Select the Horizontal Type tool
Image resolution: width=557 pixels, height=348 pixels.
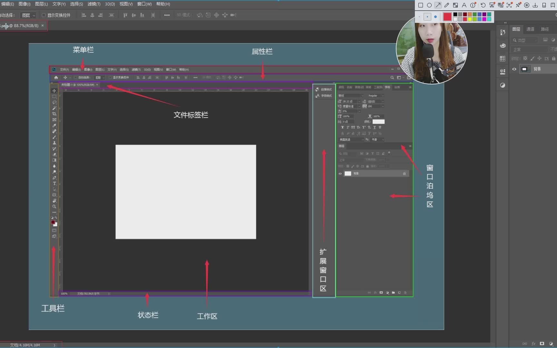click(54, 183)
